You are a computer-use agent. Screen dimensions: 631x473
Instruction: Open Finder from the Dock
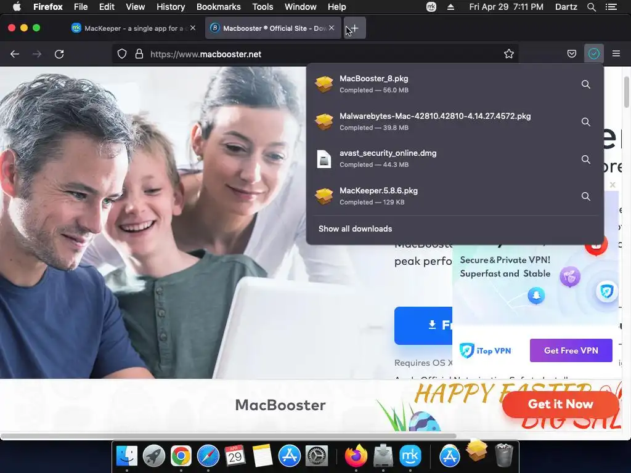pyautogui.click(x=127, y=456)
